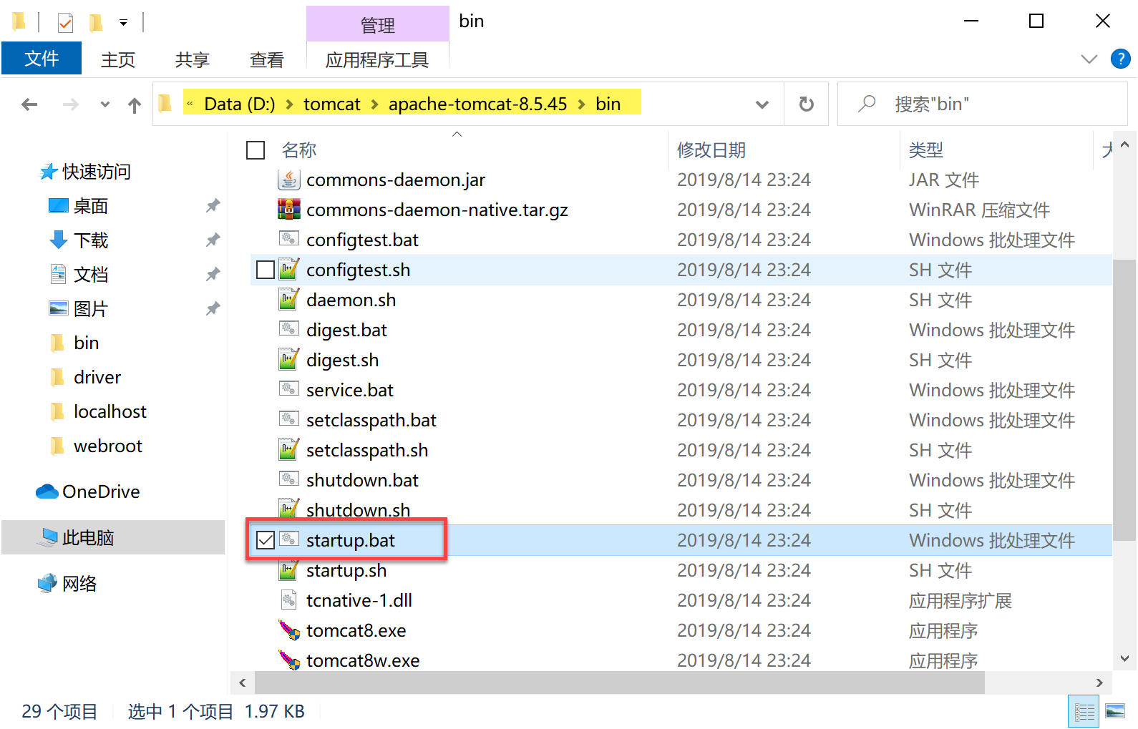Click the setclasspath.sh file icon

click(x=288, y=450)
